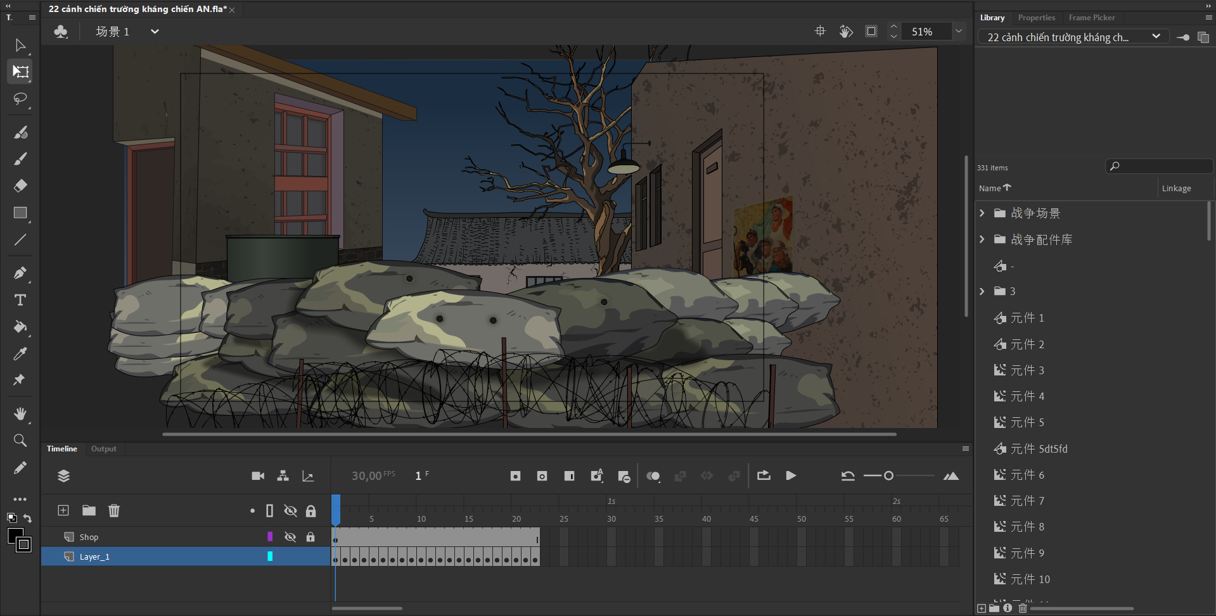Image resolution: width=1216 pixels, height=616 pixels.
Task: Play the timeline animation
Action: coord(791,475)
